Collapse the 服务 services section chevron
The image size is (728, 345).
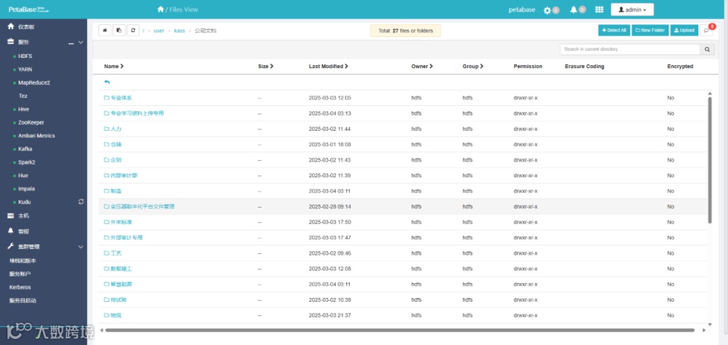coord(80,42)
